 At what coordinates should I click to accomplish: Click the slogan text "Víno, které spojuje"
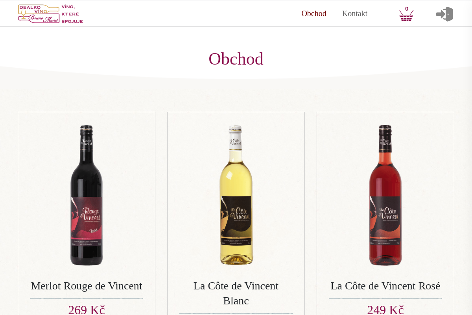click(x=72, y=14)
